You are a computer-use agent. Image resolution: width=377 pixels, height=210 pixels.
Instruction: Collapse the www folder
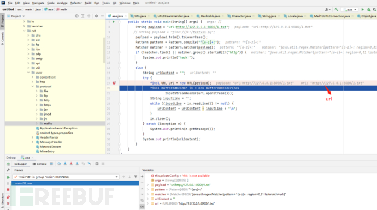tap(28, 73)
